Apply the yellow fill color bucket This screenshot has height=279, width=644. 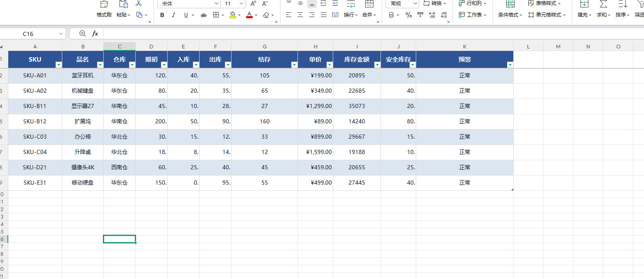[x=233, y=15]
